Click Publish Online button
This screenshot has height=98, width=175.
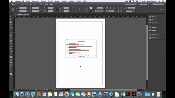tap(131, 4)
